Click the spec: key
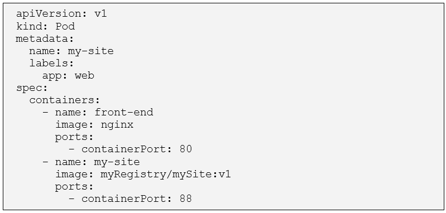This screenshot has width=446, height=213. coord(32,88)
